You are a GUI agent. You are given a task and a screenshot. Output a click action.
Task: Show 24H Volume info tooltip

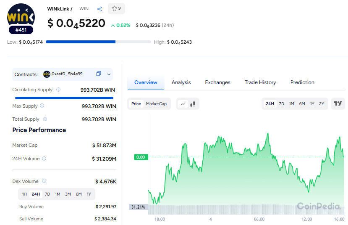point(44,159)
